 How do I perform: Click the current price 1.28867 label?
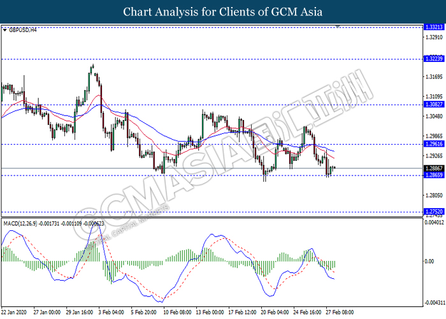434,168
